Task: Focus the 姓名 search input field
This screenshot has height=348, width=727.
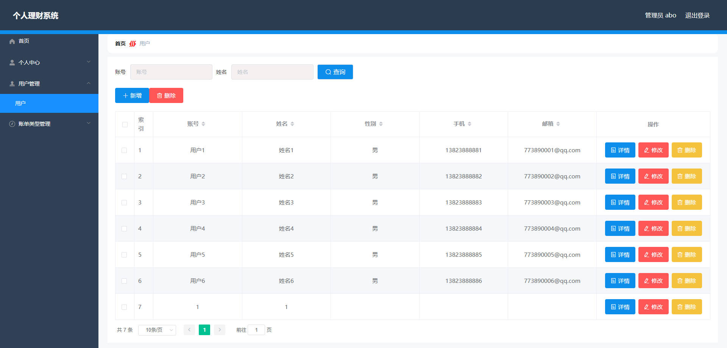Action: 272,72
